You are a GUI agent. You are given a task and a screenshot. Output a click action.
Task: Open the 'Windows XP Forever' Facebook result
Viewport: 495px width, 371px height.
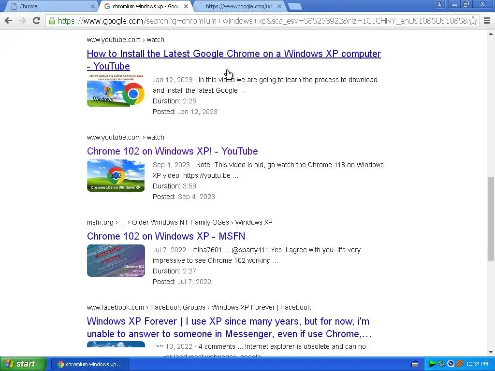(x=229, y=328)
